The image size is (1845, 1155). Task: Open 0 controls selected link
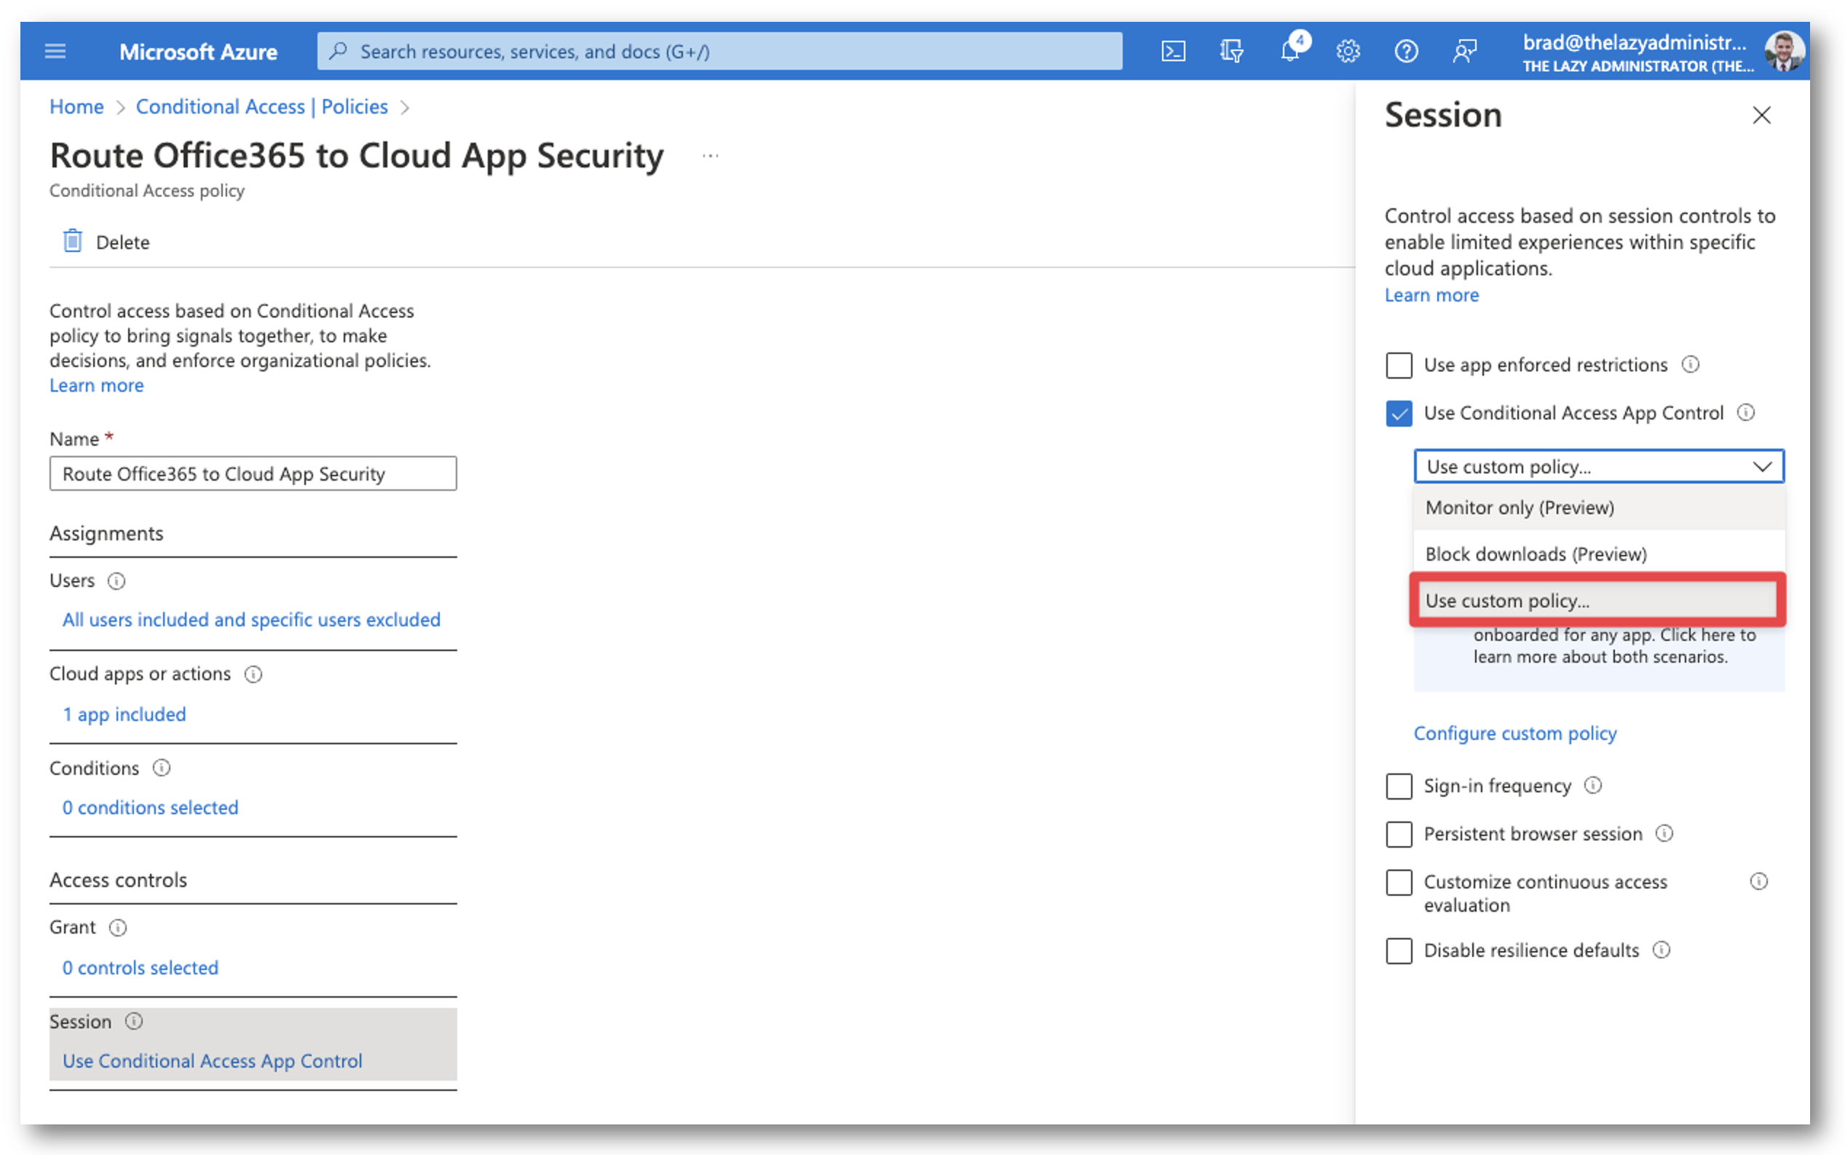point(141,968)
